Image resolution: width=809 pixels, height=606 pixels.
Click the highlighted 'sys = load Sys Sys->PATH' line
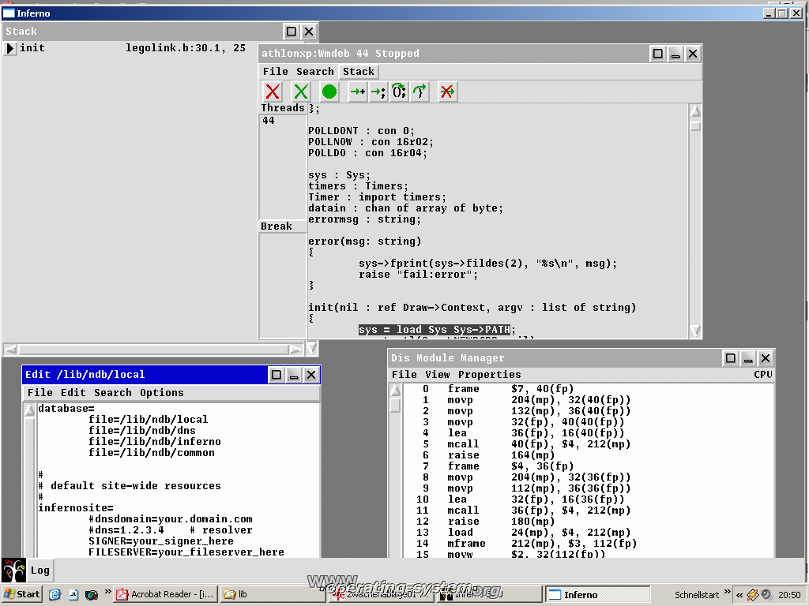pyautogui.click(x=435, y=330)
